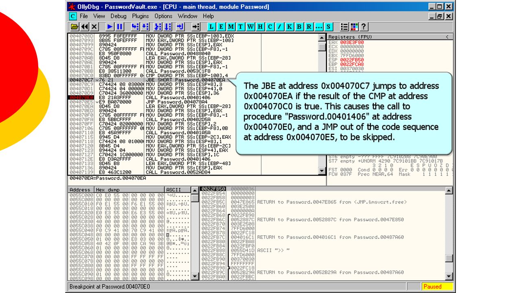Click the Restart program (rewind) icon
Image resolution: width=521 pixels, height=293 pixels.
point(84,27)
